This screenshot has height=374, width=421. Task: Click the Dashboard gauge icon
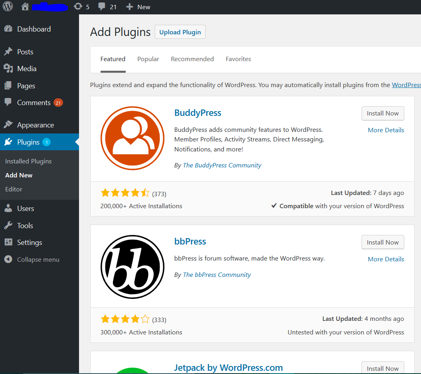pyautogui.click(x=8, y=29)
